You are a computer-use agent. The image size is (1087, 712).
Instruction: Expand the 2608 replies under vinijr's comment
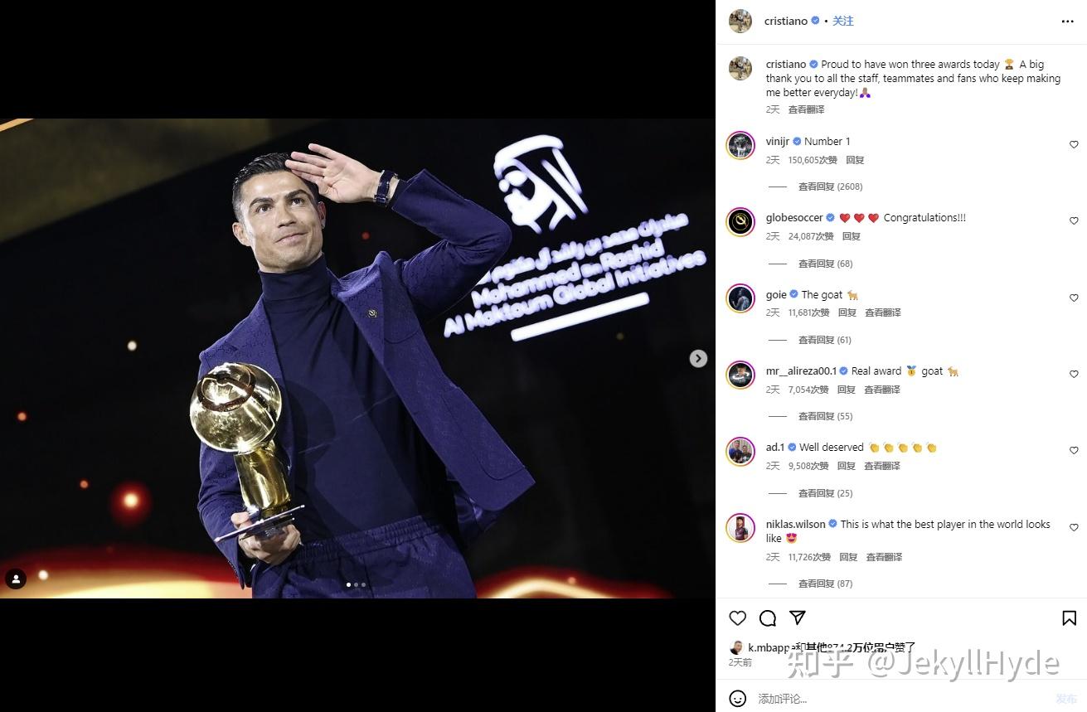[x=830, y=186]
